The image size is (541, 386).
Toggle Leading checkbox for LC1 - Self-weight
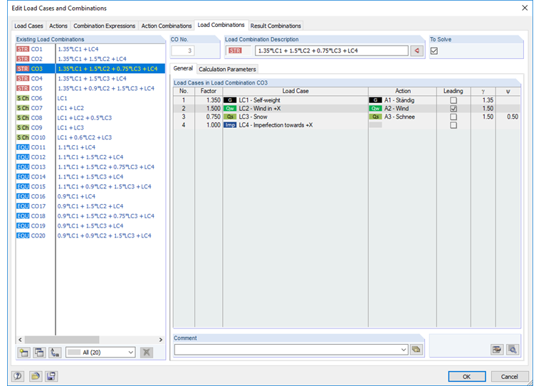click(x=453, y=100)
